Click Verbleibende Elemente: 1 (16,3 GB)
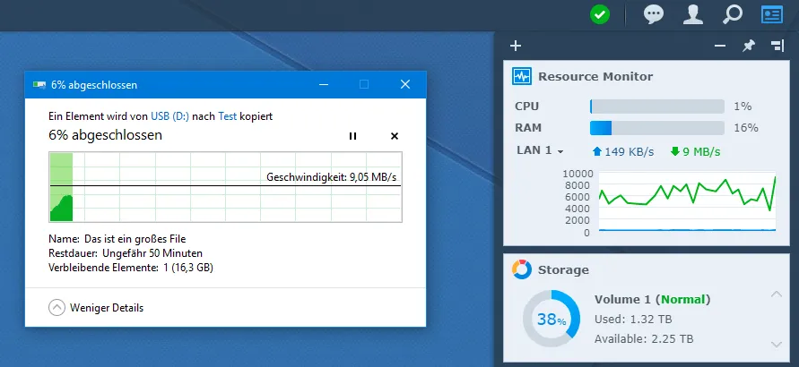This screenshot has width=799, height=367. [x=130, y=267]
